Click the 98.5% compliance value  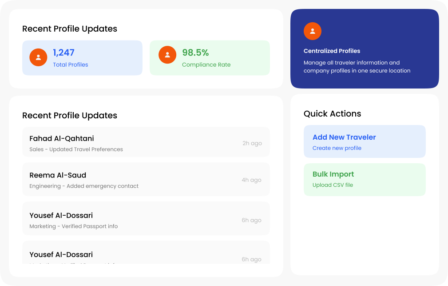(195, 52)
